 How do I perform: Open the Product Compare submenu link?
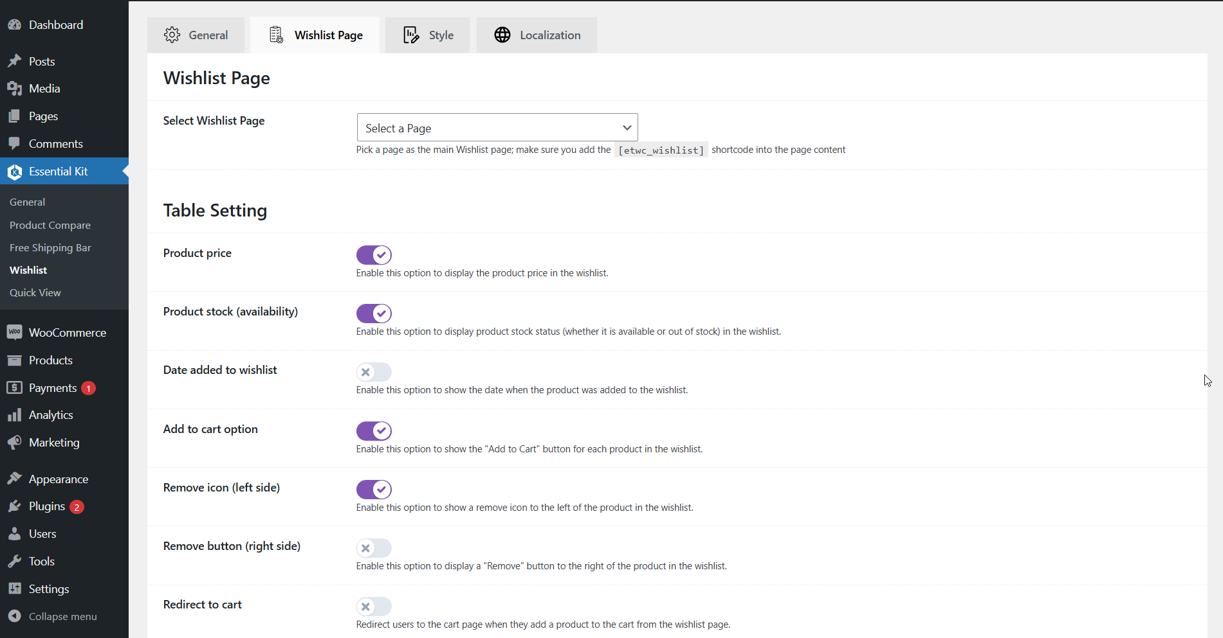[50, 226]
